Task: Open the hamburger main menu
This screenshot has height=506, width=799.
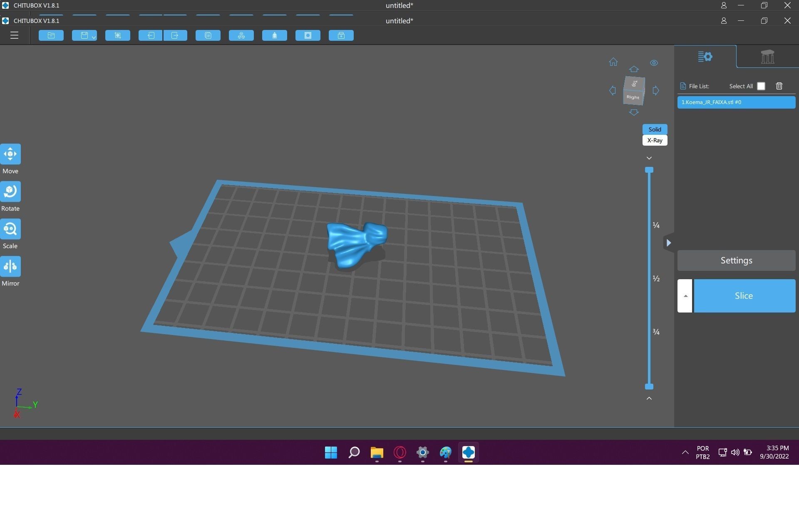Action: pos(14,35)
